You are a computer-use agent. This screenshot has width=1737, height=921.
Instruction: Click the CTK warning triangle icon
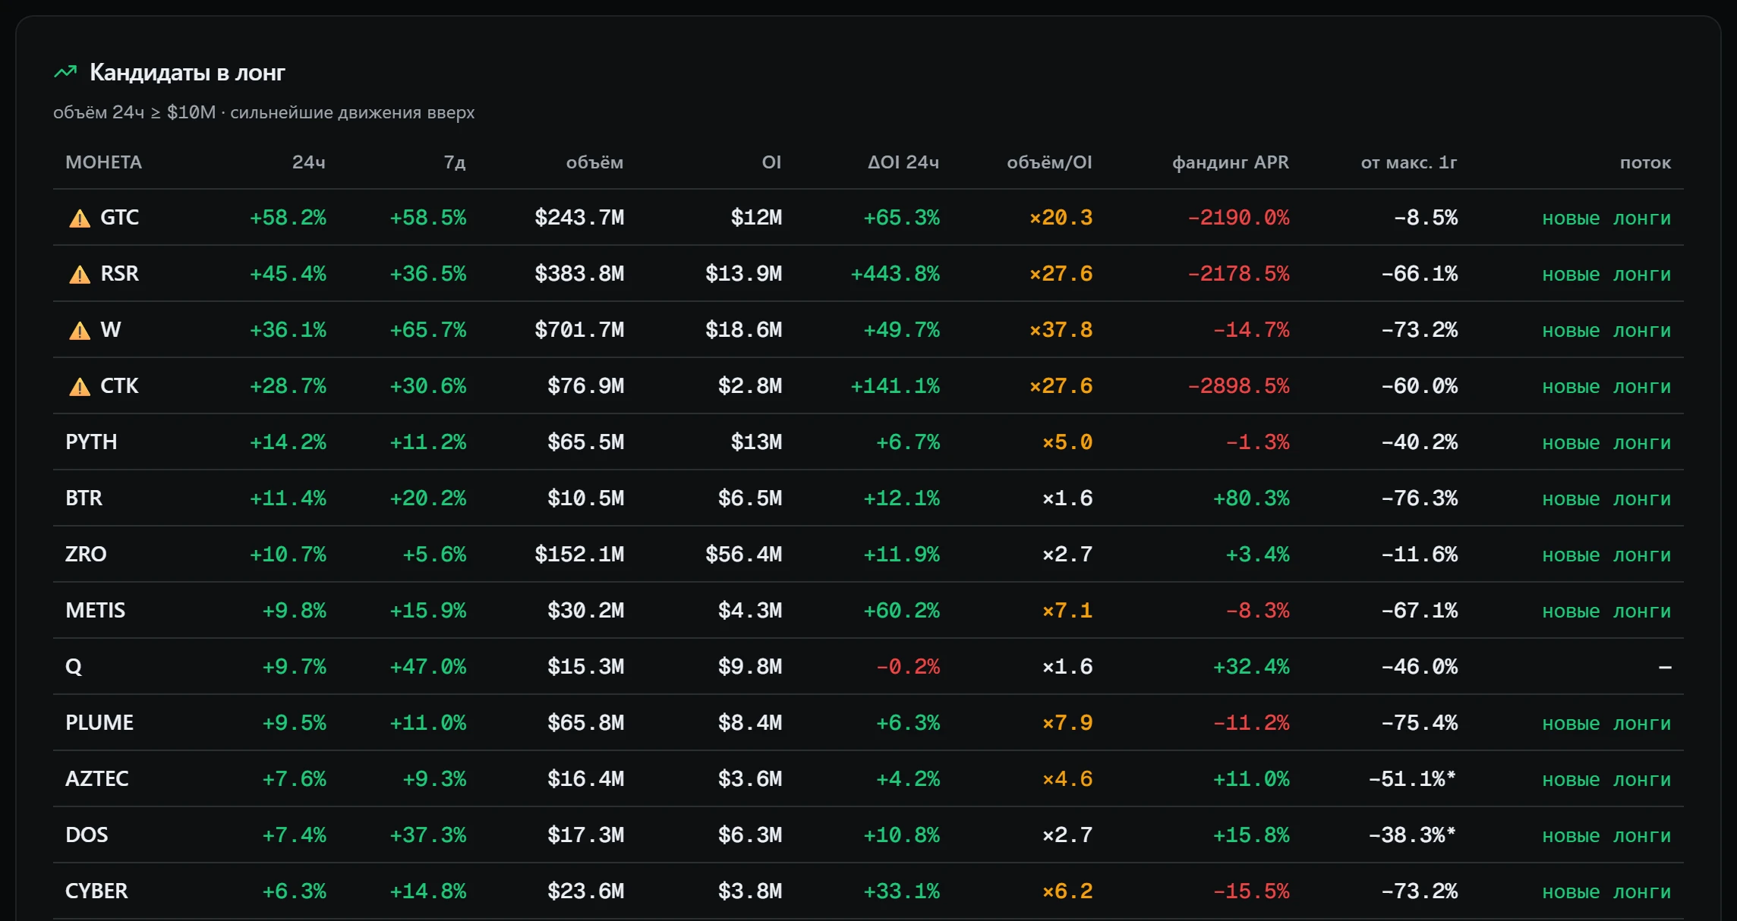pos(80,388)
